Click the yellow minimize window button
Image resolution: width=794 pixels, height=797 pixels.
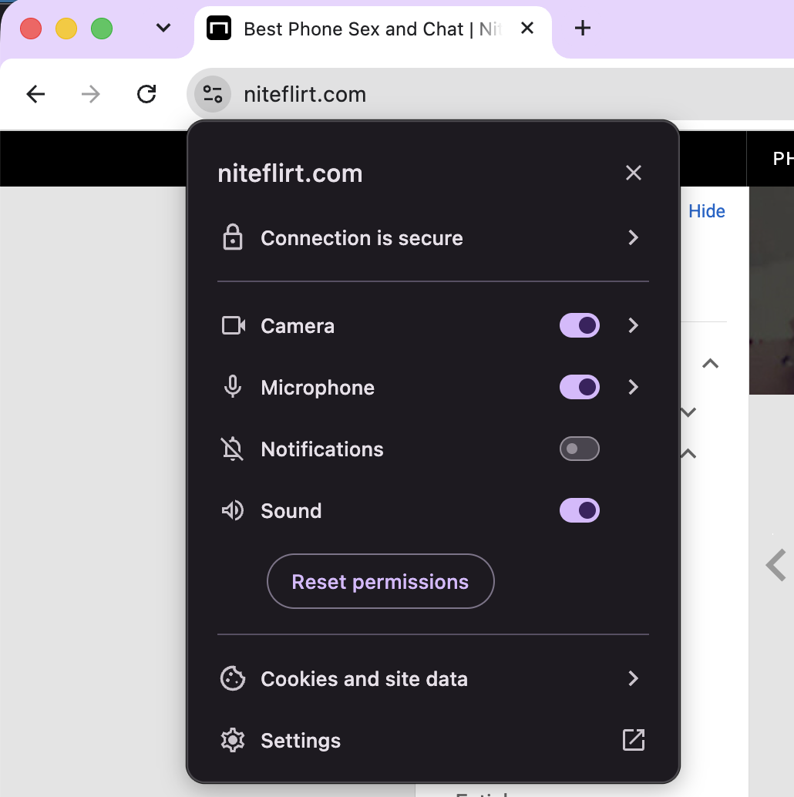pyautogui.click(x=66, y=29)
